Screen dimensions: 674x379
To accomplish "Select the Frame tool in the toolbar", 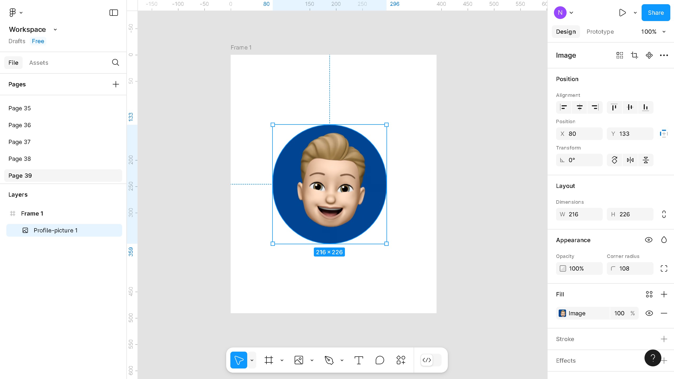I will [x=269, y=360].
